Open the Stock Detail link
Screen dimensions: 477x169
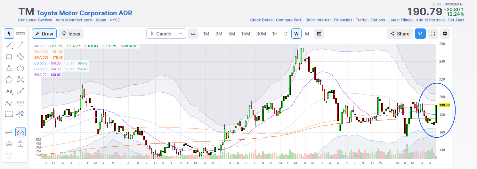[262, 20]
